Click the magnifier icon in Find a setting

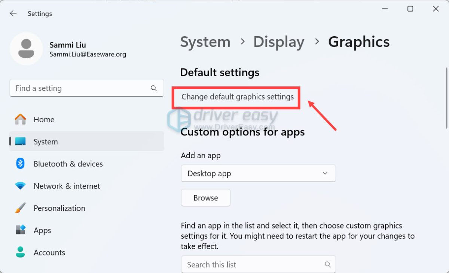(153, 88)
